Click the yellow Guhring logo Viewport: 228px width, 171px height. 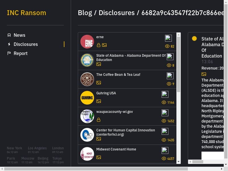click(x=87, y=98)
